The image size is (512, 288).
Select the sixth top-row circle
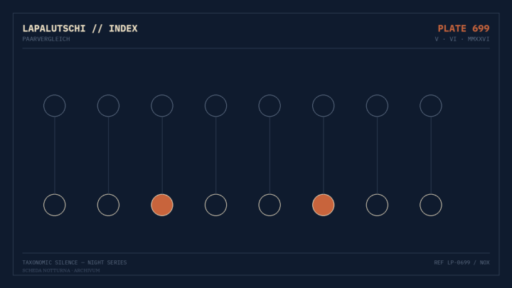pos(324,106)
